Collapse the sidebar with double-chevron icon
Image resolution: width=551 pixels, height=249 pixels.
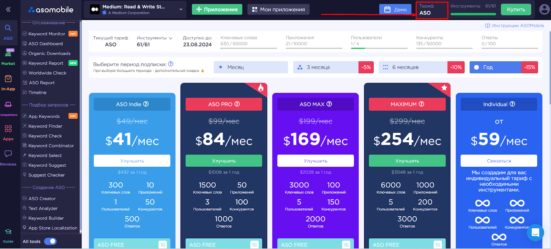click(x=8, y=9)
